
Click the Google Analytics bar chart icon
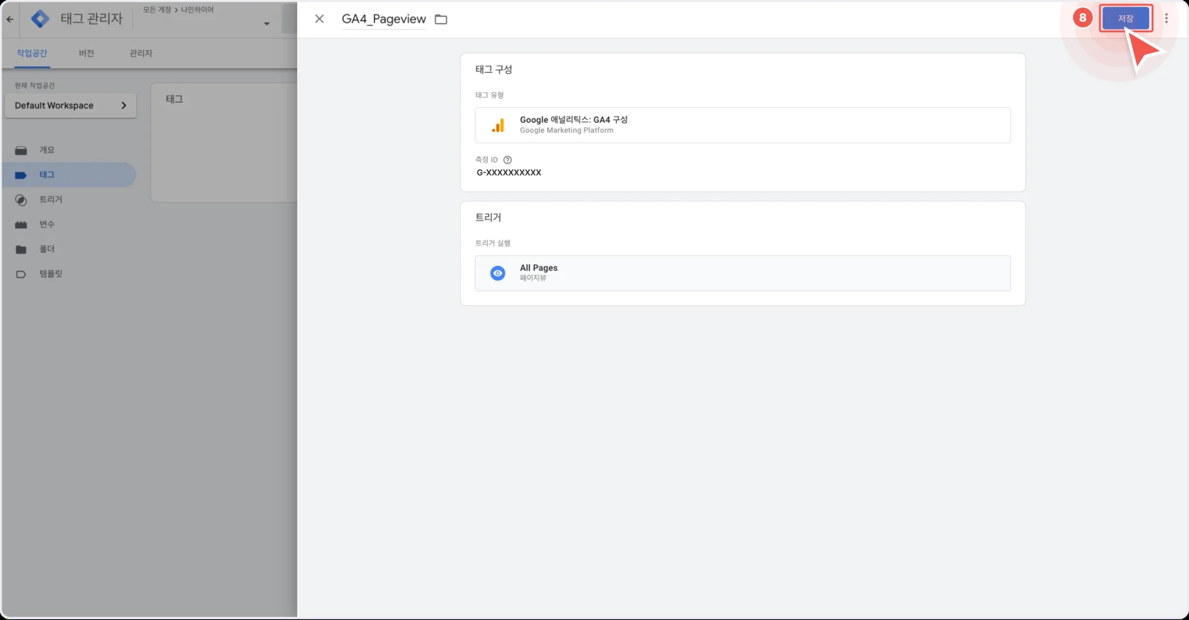(498, 125)
